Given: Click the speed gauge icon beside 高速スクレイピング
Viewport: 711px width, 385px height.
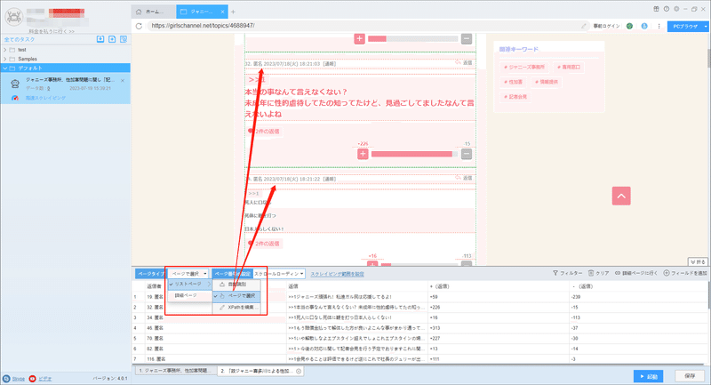Looking at the screenshot, I should [15, 98].
